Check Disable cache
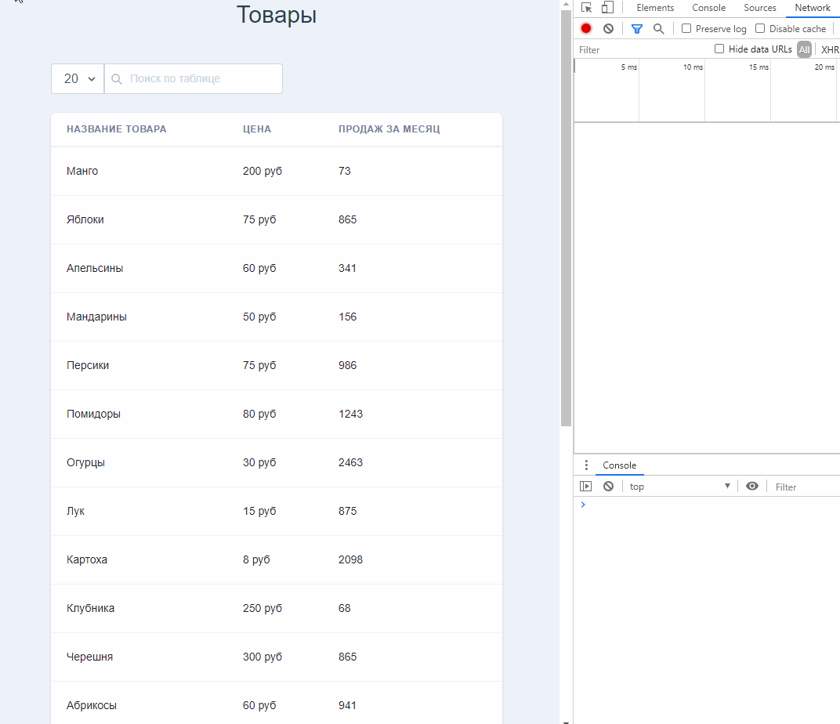This screenshot has width=840, height=724. click(x=759, y=28)
